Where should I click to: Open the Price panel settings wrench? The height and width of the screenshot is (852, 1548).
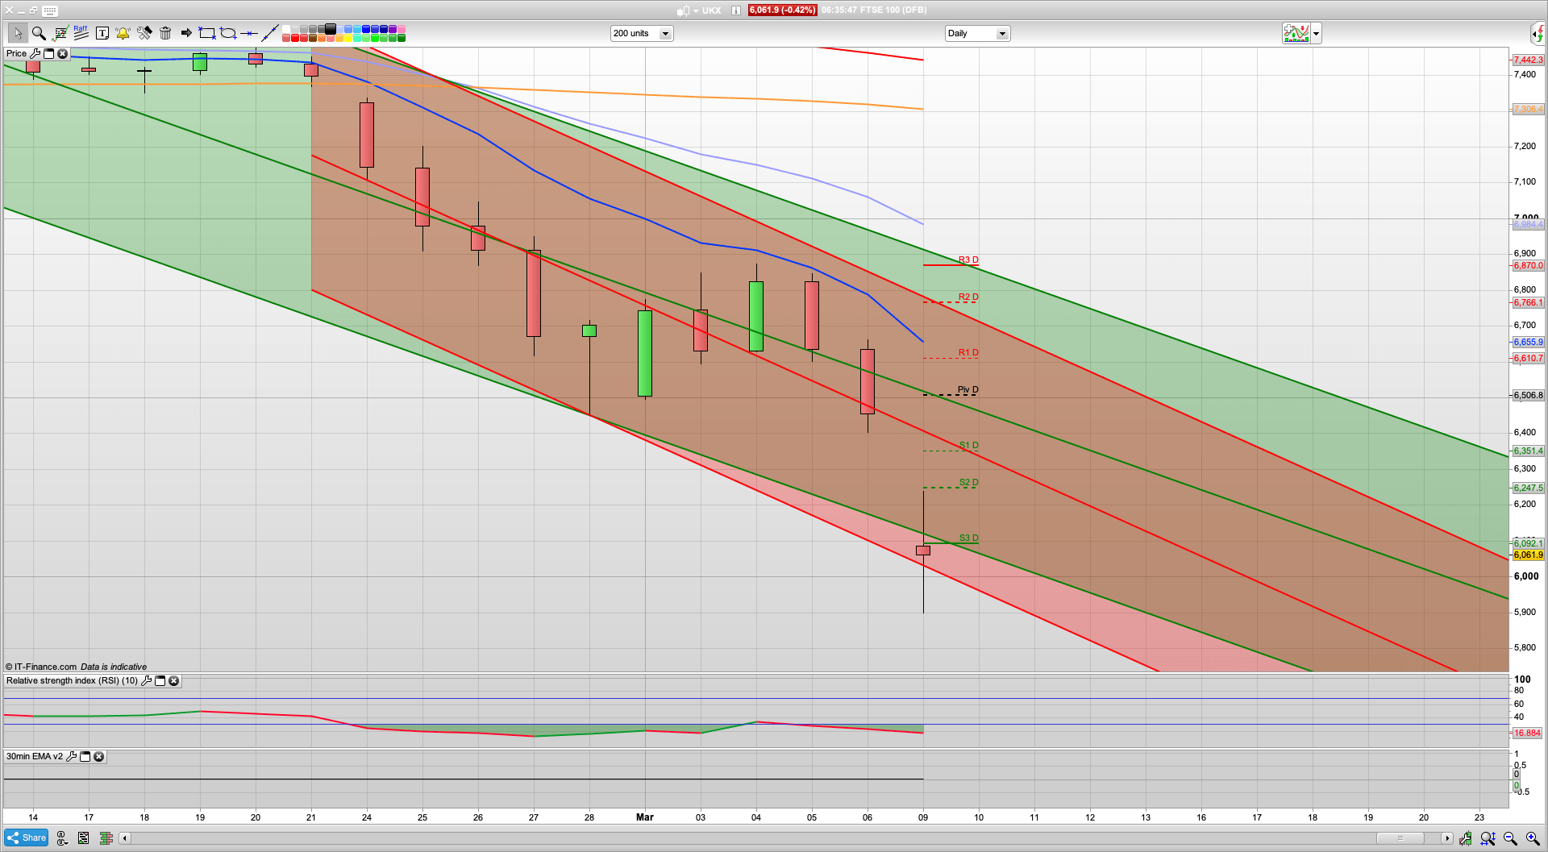35,54
